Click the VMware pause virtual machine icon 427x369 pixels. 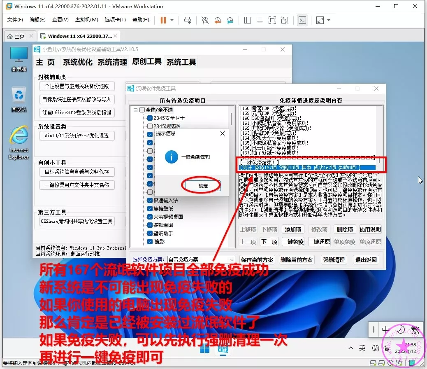pos(163,20)
